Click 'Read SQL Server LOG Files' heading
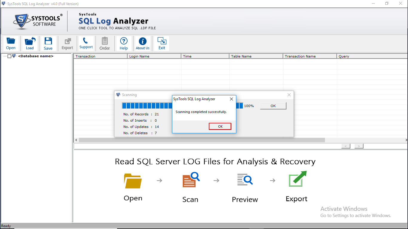This screenshot has width=408, height=229. (x=215, y=162)
